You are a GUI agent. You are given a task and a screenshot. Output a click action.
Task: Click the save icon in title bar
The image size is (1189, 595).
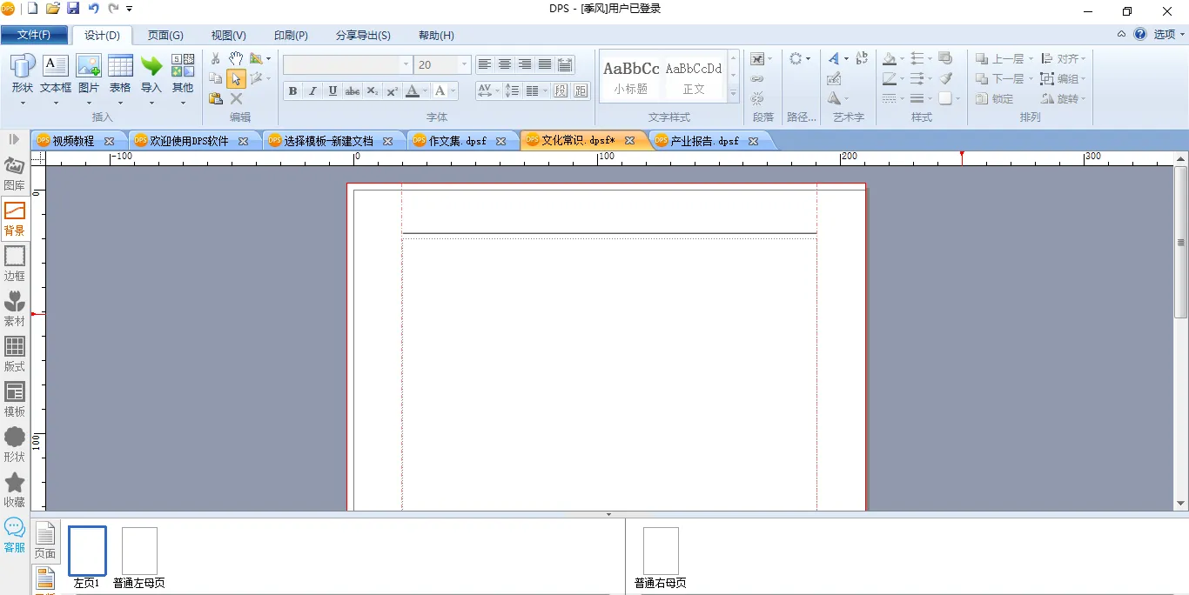[73, 9]
